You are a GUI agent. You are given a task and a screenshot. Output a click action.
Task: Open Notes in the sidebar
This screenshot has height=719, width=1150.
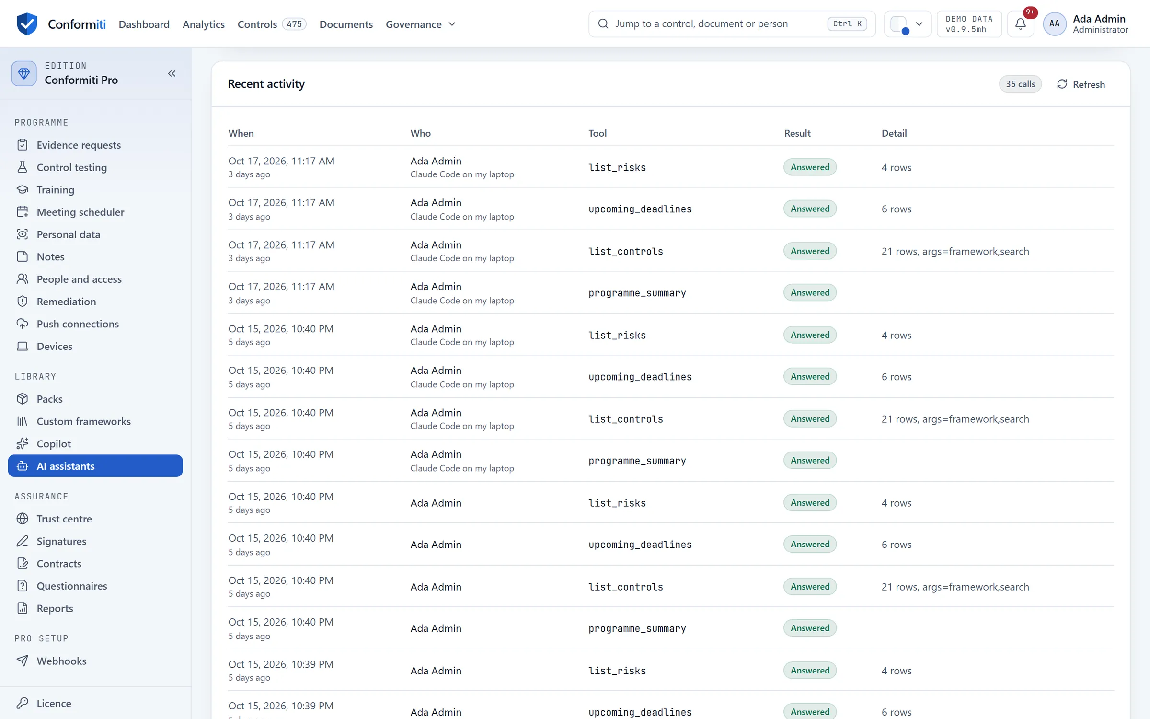point(95,256)
